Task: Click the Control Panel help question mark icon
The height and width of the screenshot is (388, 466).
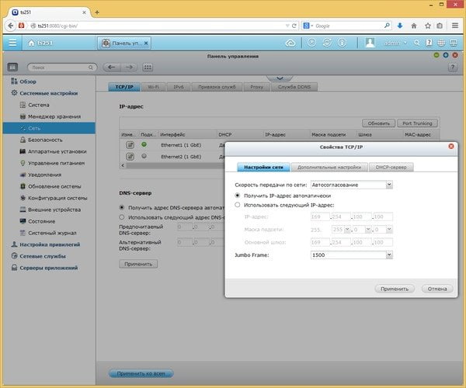Action: tap(452, 68)
